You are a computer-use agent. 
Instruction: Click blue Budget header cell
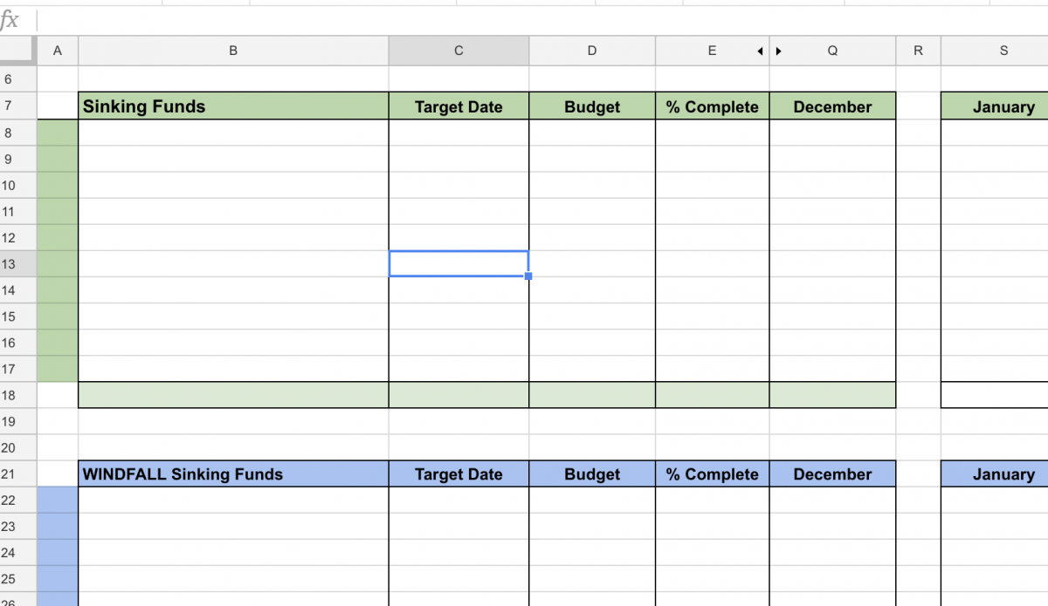pyautogui.click(x=592, y=474)
